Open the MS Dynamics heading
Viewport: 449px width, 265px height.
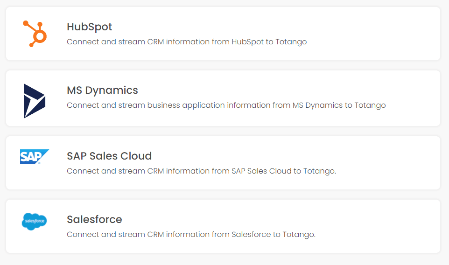[x=102, y=91]
